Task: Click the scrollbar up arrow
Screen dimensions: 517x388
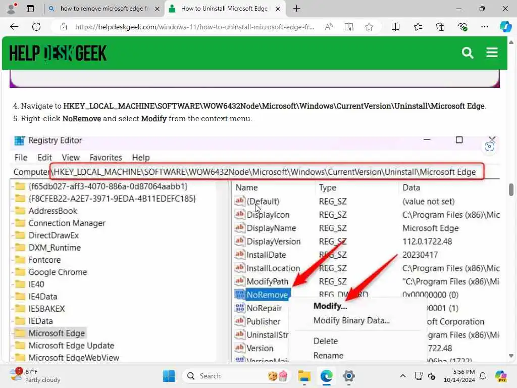Action: click(511, 42)
